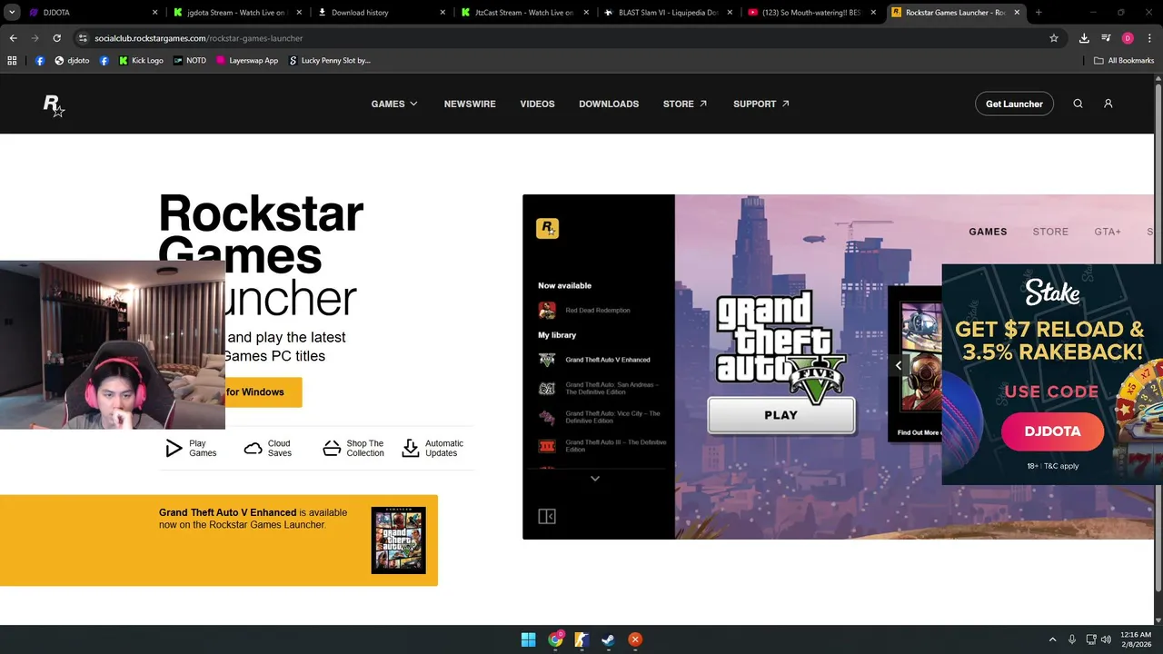1163x654 pixels.
Task: Click the Grand Theft Auto V Enhanced library icon
Action: tap(547, 360)
